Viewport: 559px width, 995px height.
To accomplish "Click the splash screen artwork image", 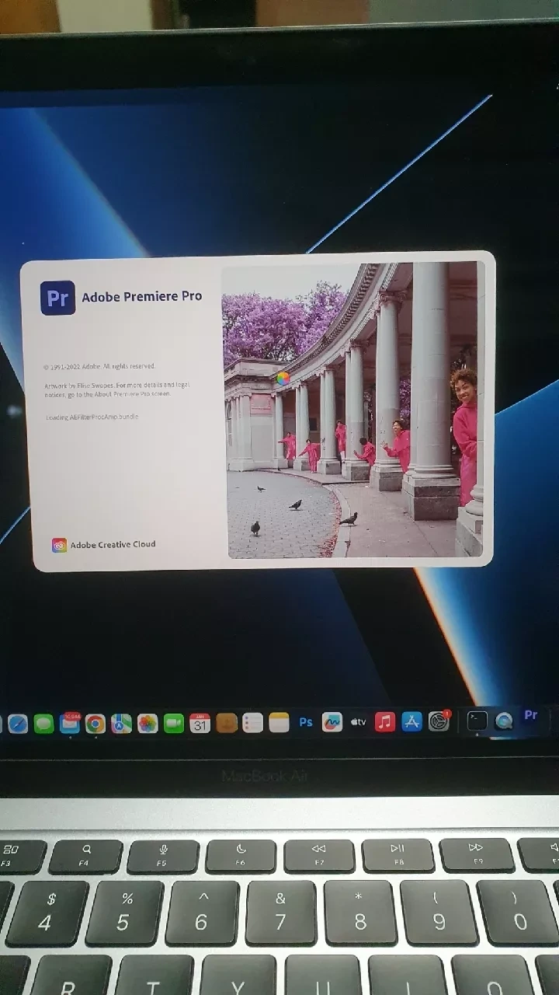I will 354,410.
